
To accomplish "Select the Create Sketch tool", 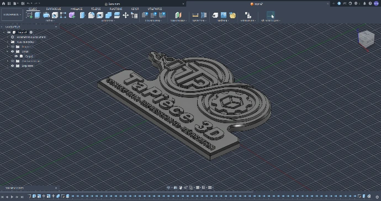I will tap(29, 15).
